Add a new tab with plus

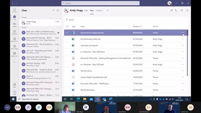(107, 10)
